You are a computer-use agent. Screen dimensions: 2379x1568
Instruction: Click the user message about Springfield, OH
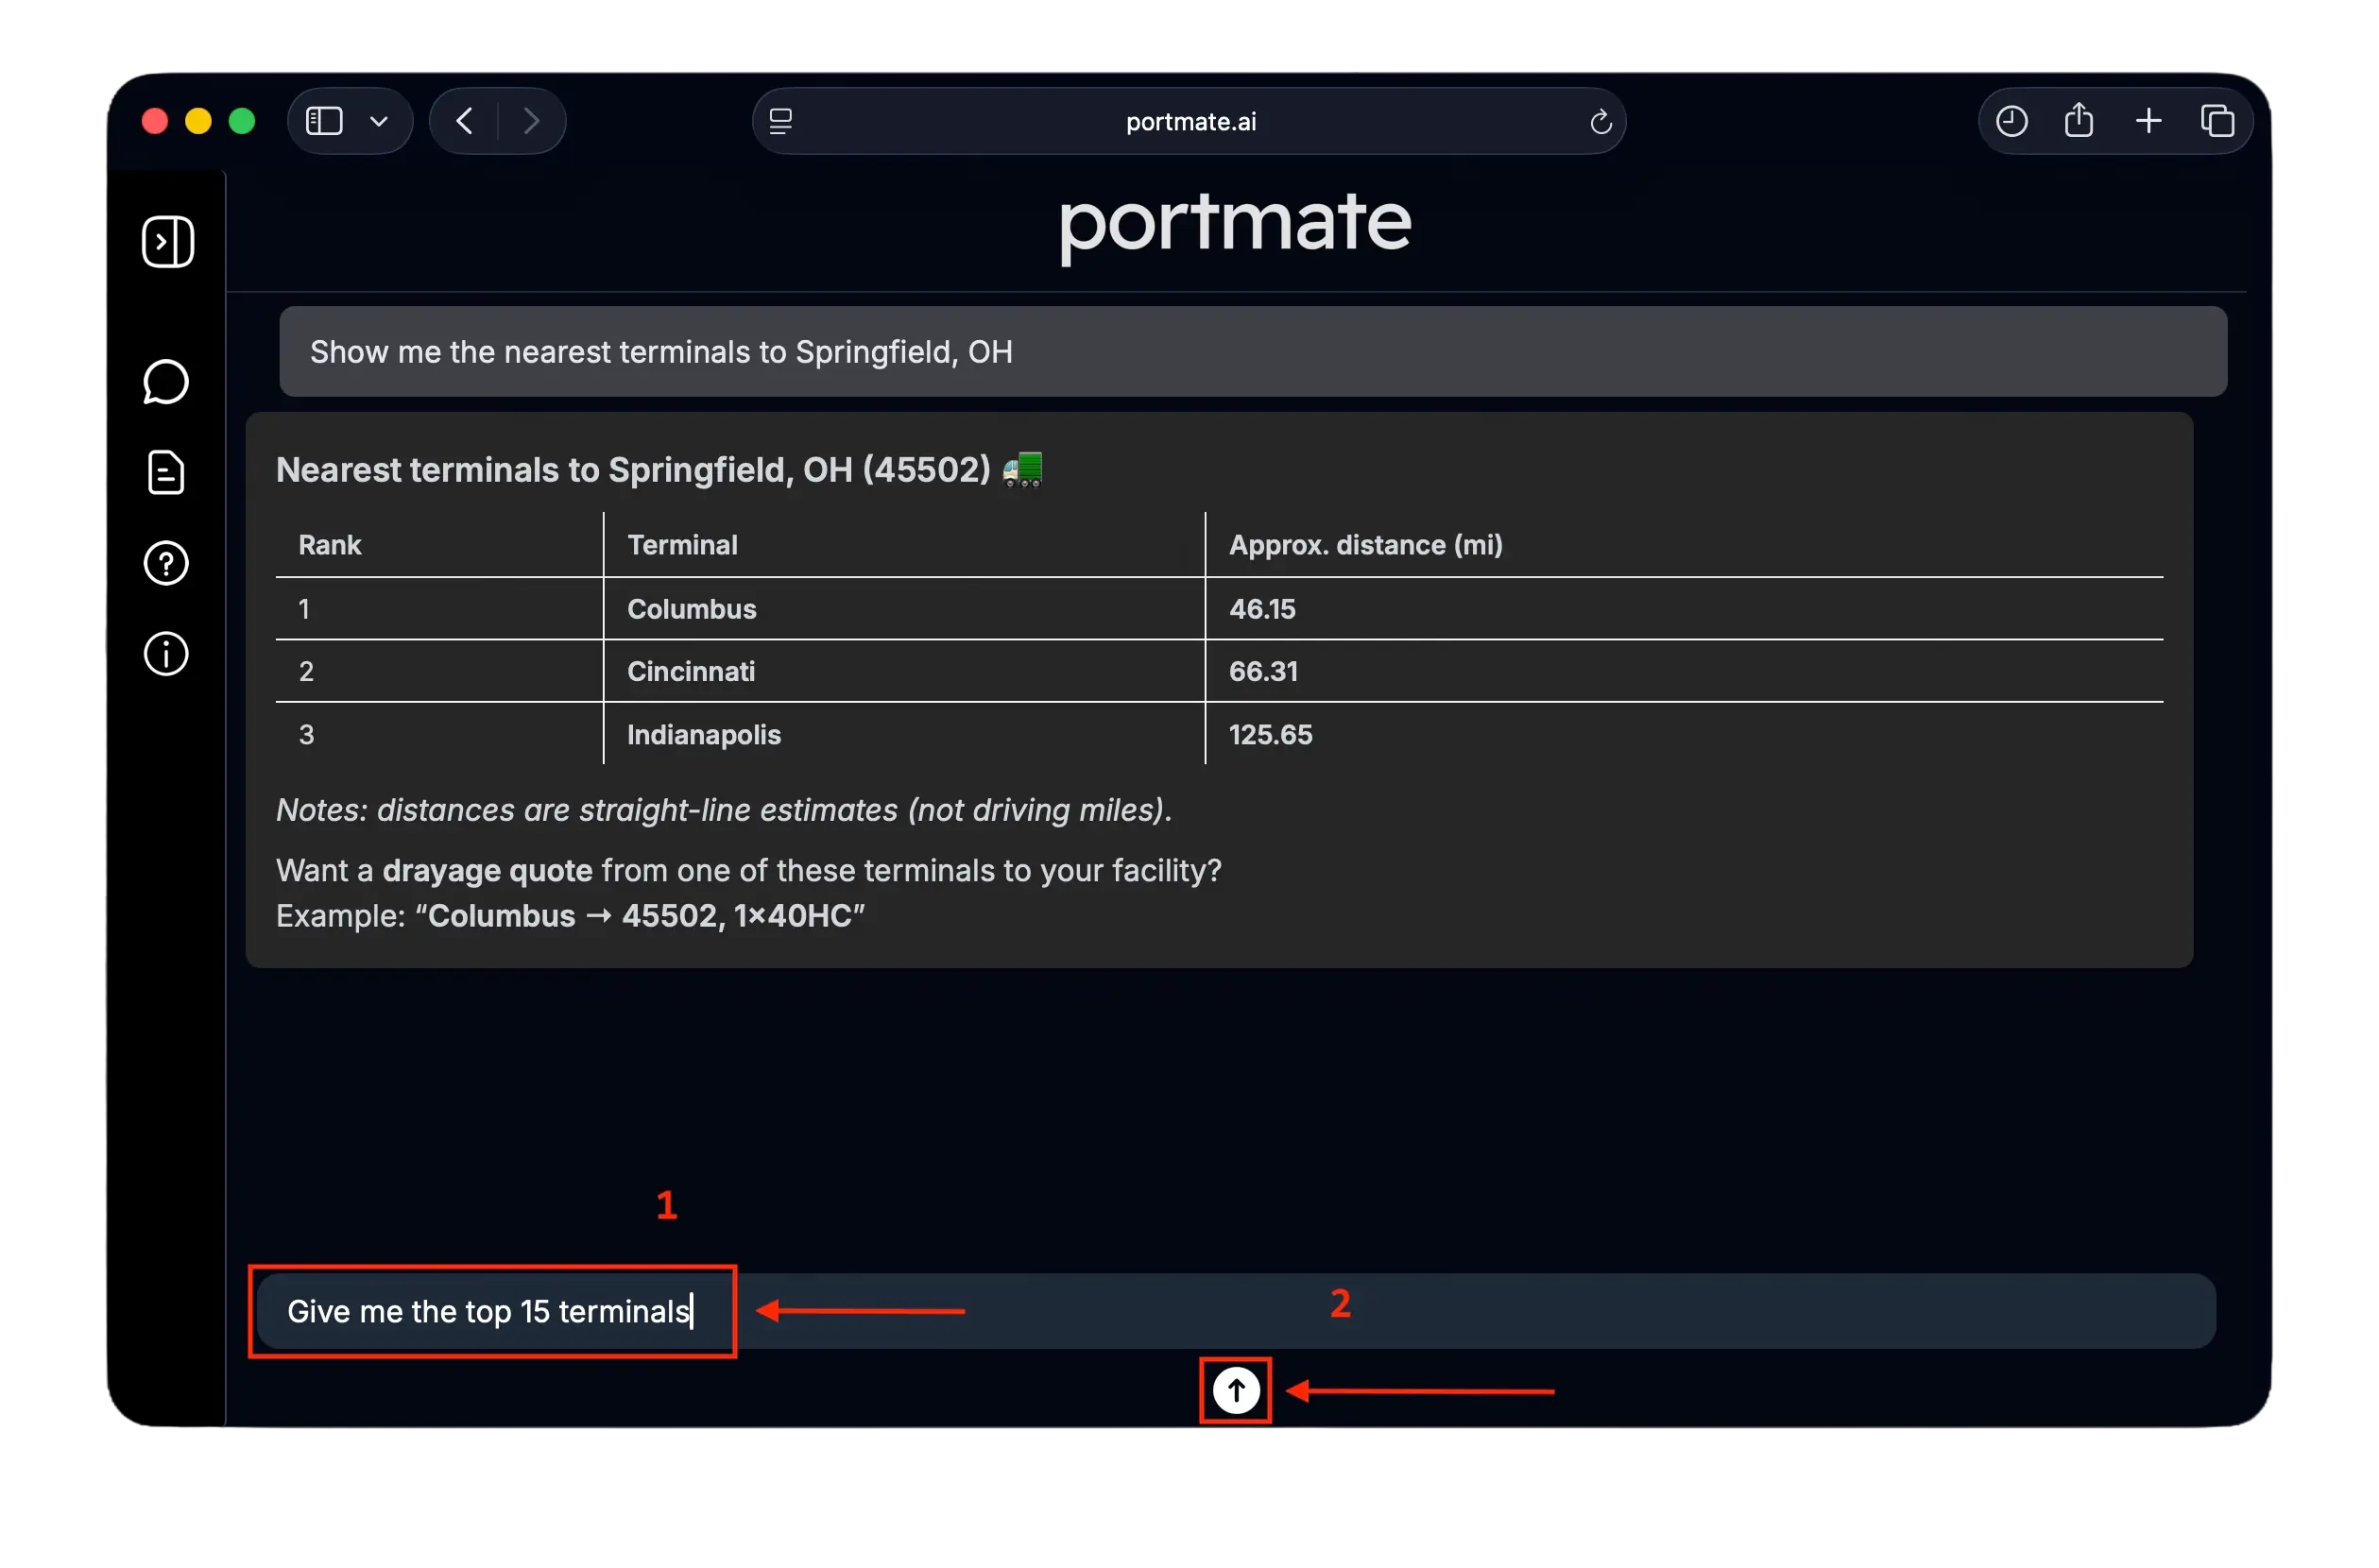click(1253, 352)
